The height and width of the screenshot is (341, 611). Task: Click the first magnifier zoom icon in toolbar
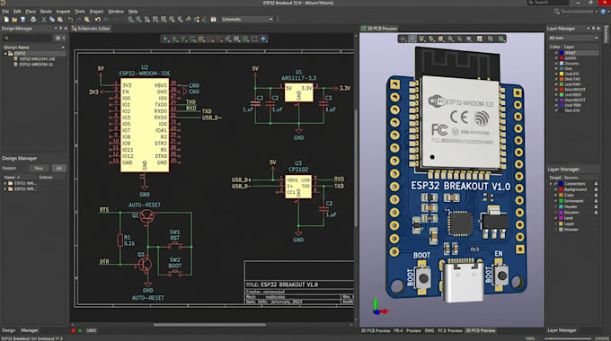(x=130, y=19)
